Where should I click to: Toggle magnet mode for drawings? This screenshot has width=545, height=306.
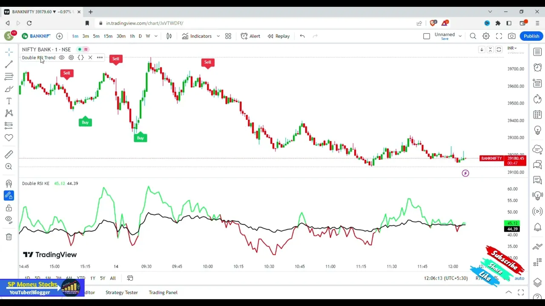coord(9,183)
